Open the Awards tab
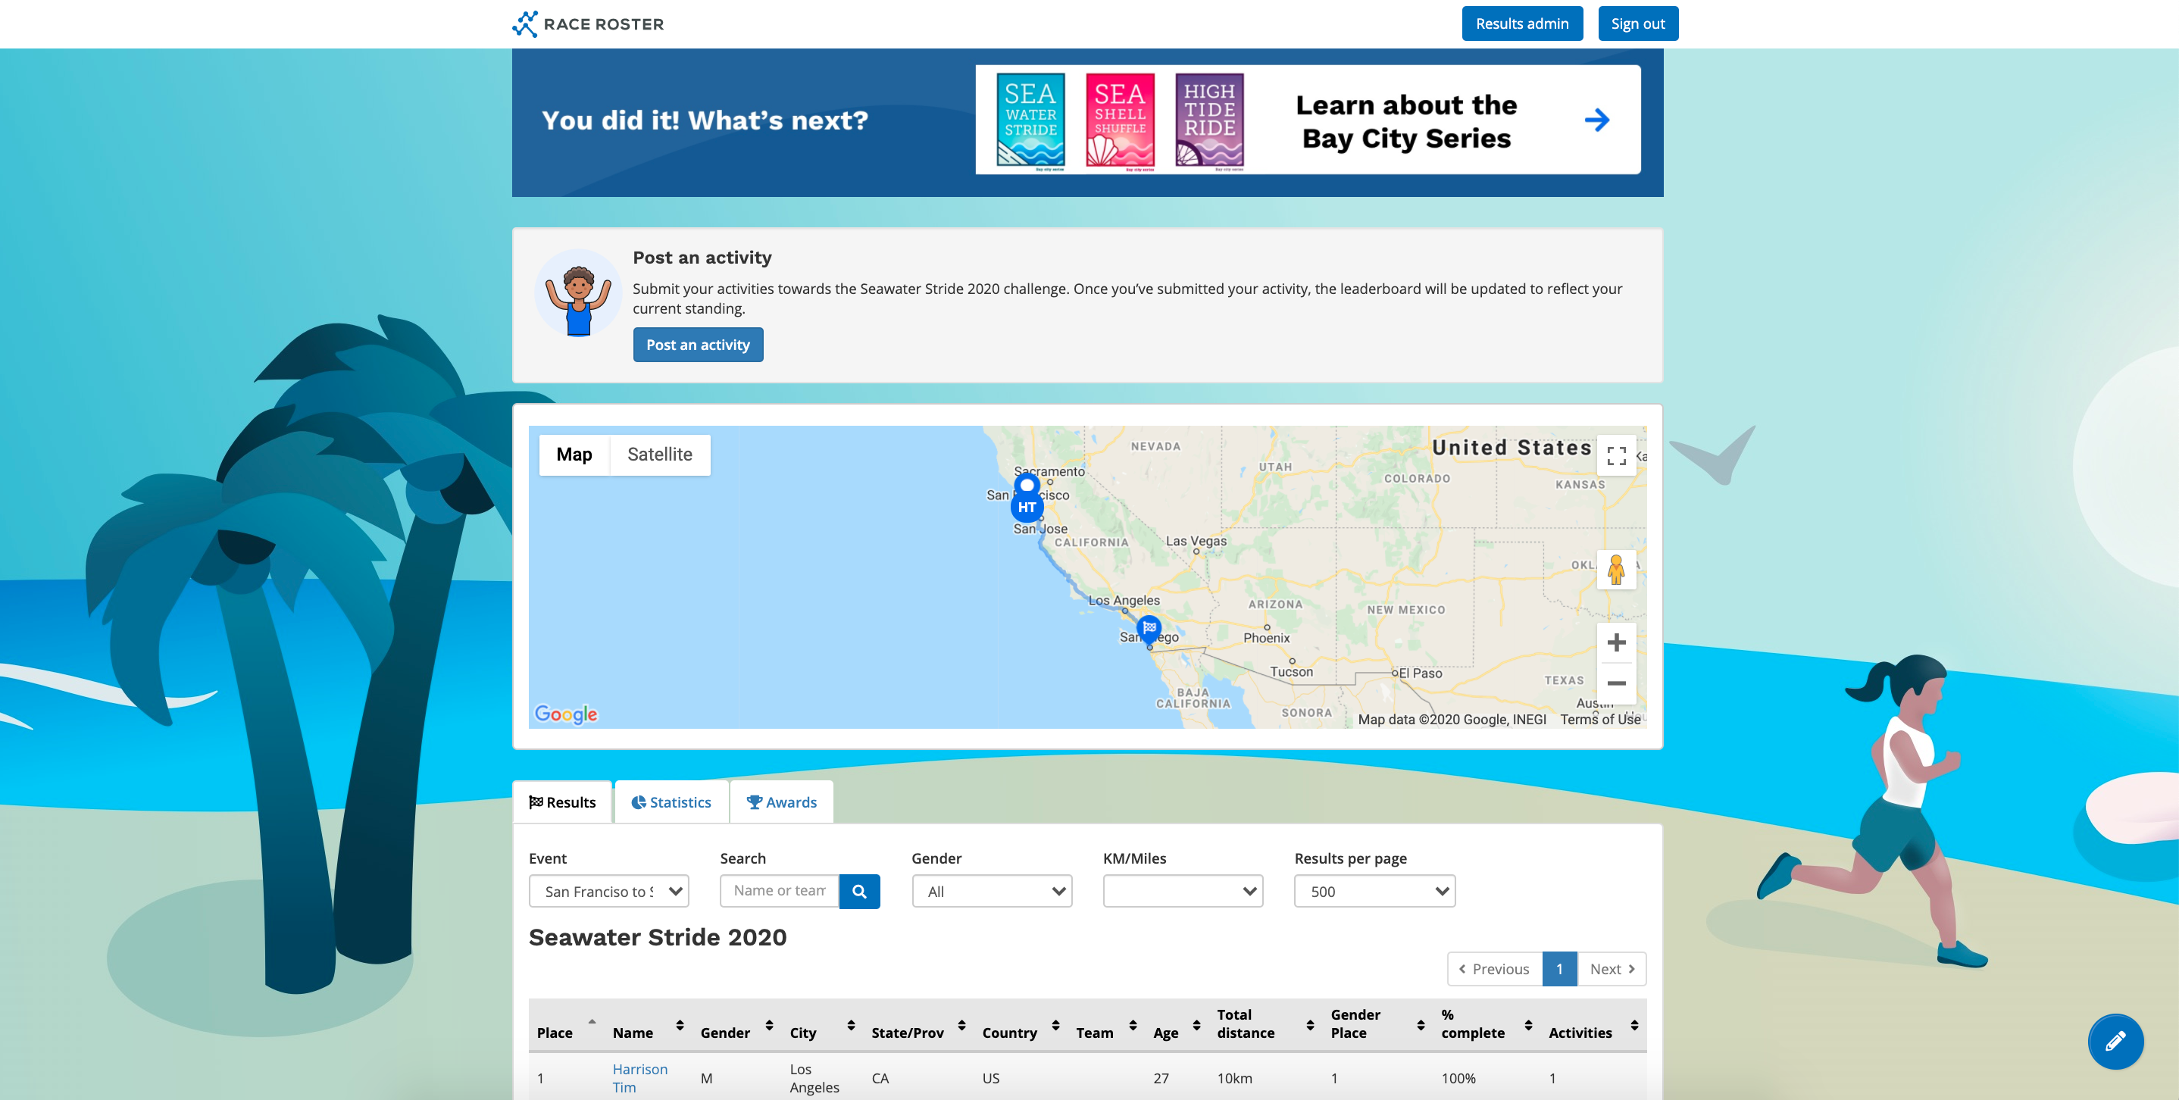Screen dimensions: 2179x1100 pyautogui.click(x=782, y=802)
